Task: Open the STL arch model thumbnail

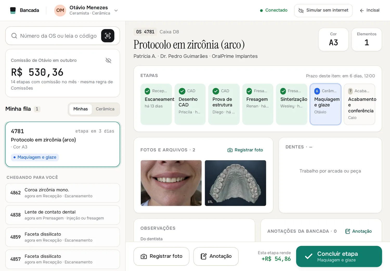Action: click(235, 183)
